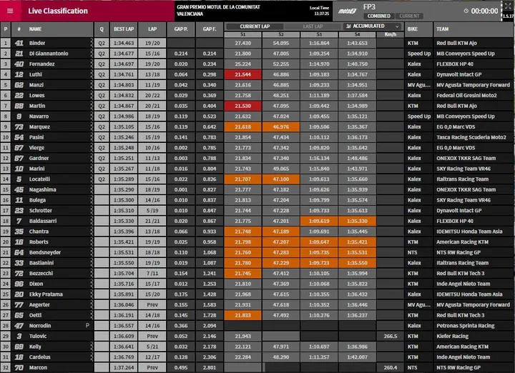Click the dotted handle on Marquez's row

coord(92,127)
